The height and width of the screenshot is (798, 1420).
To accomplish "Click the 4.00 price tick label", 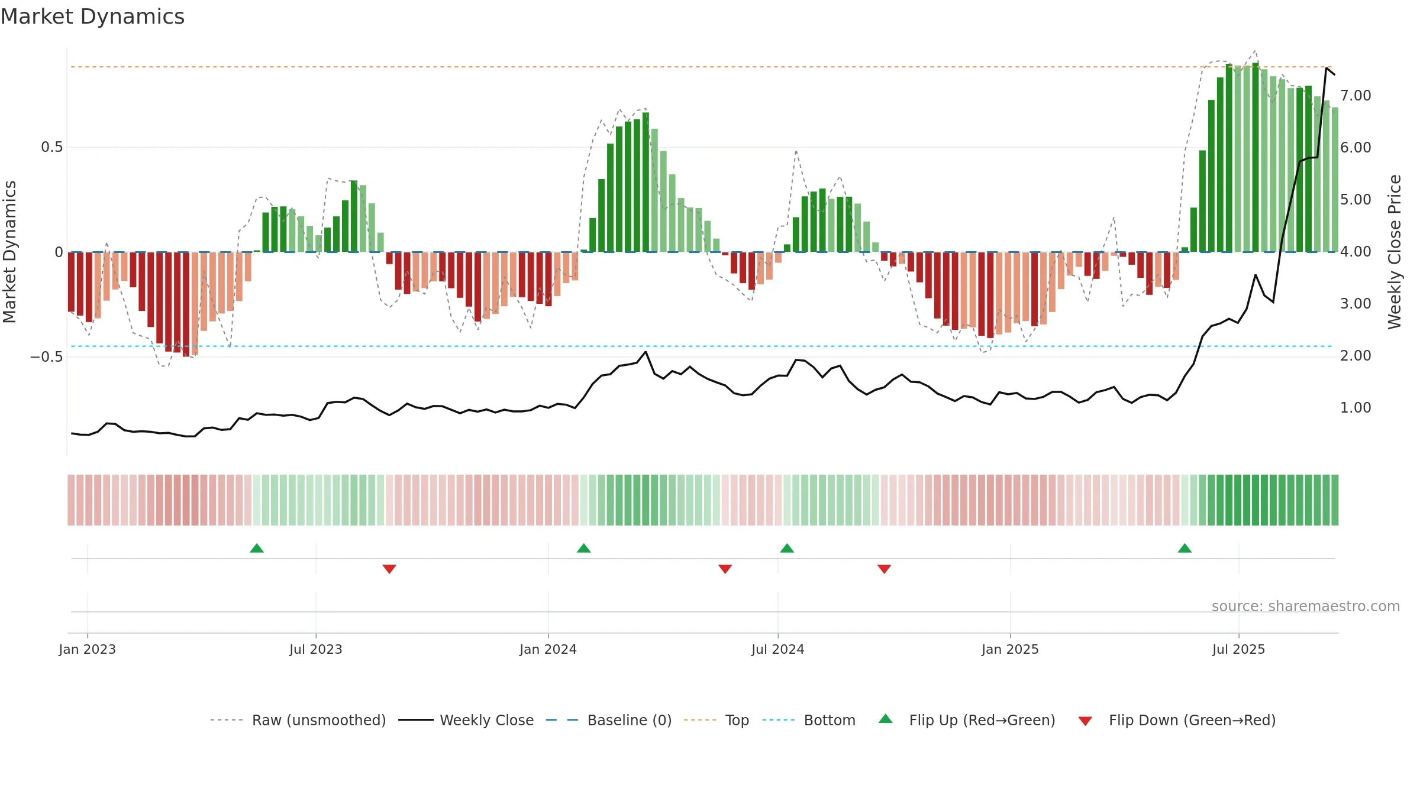I will coord(1356,251).
